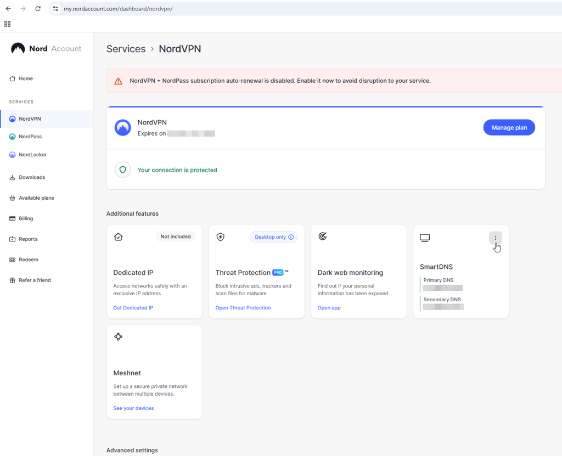562x456 pixels.
Task: Click the Advanced settings heading
Action: coord(132,451)
